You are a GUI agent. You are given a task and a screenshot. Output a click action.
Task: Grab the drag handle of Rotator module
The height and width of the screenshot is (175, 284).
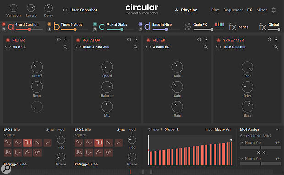point(136,40)
